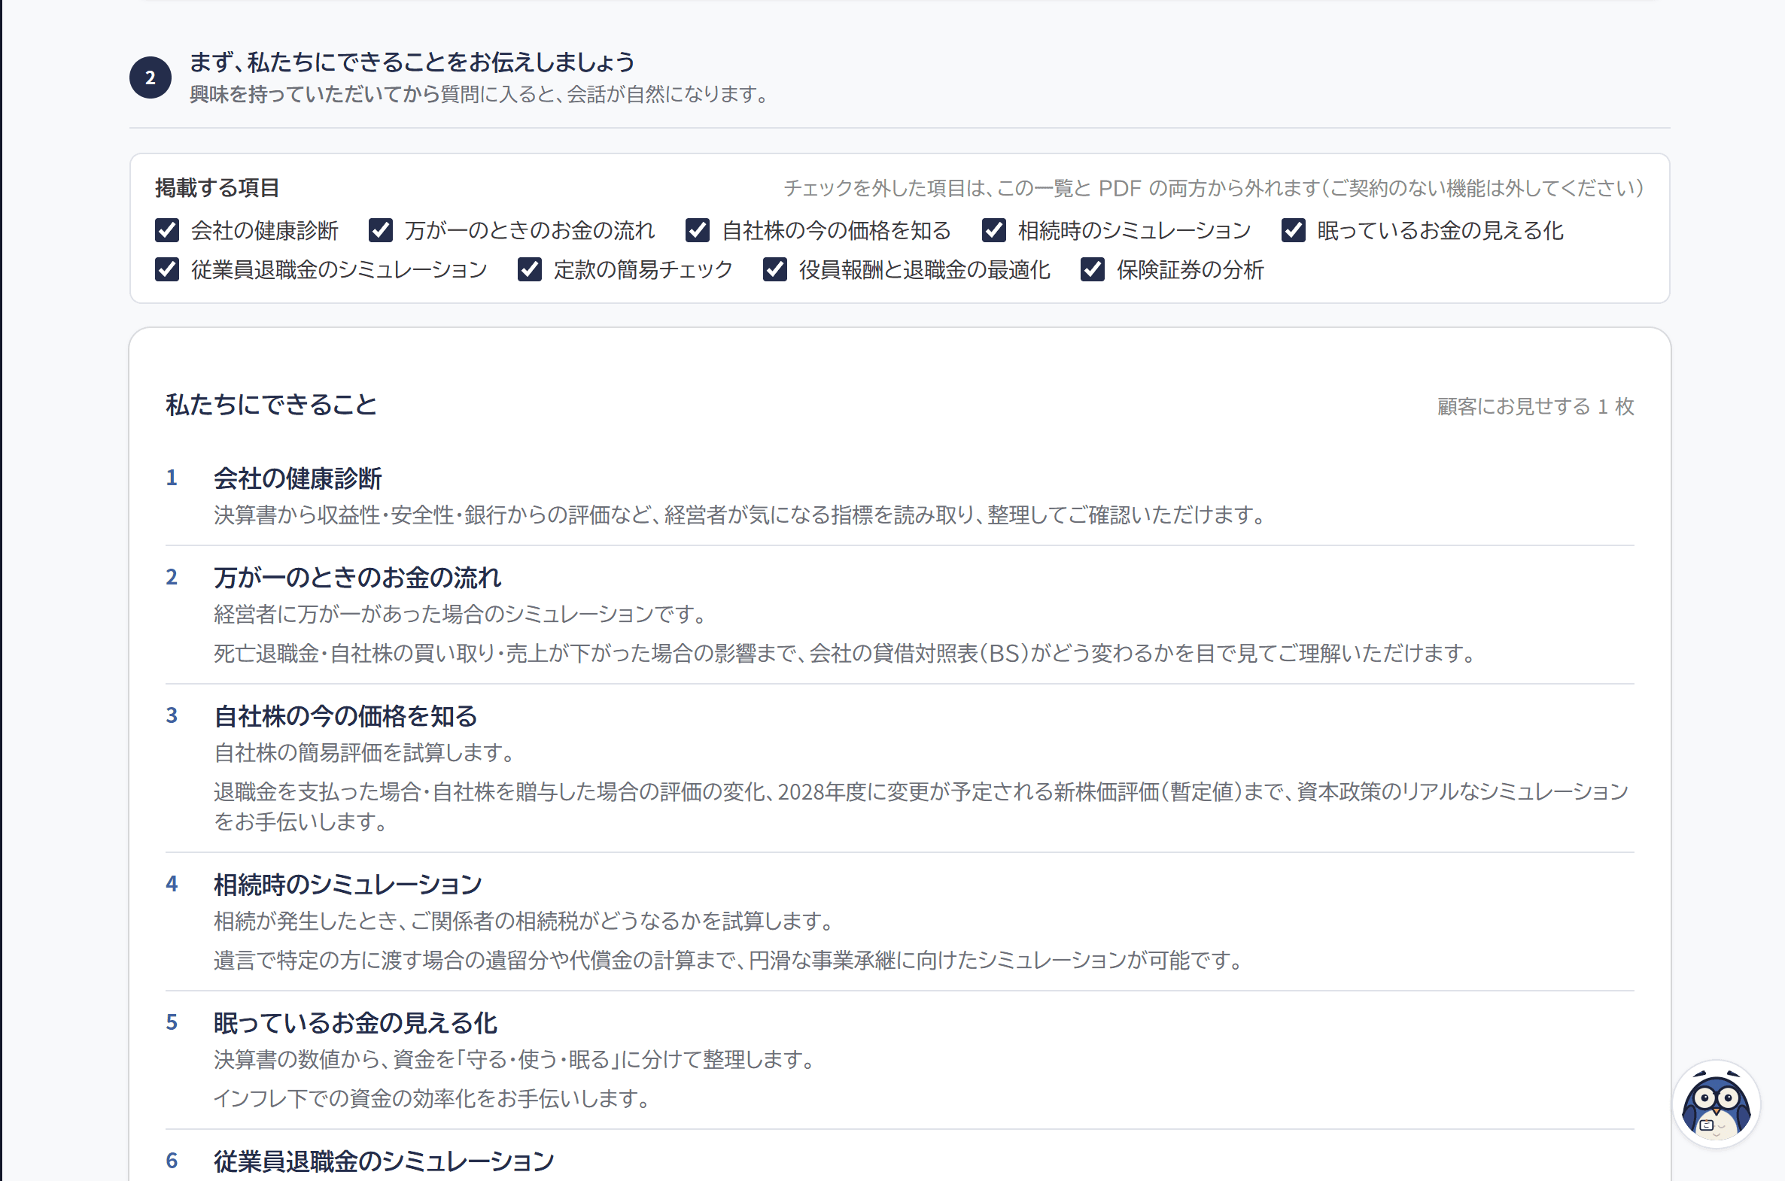The image size is (1785, 1181).
Task: Click the 顧客にお見せする 1 枚 note
Action: click(x=1536, y=407)
